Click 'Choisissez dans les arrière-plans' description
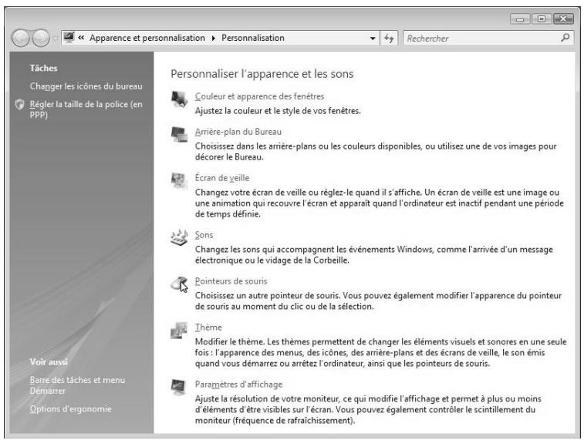 (376, 151)
